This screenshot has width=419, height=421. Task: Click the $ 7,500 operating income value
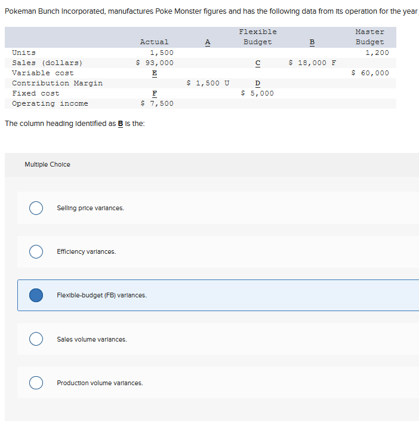[x=157, y=104]
